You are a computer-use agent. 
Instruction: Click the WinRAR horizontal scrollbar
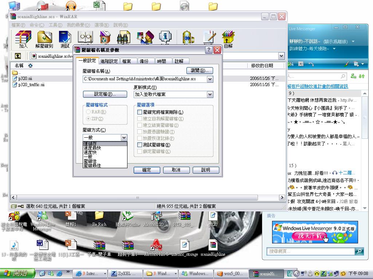click(x=148, y=198)
